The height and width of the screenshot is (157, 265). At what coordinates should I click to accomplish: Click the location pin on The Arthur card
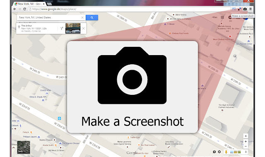(19, 27)
